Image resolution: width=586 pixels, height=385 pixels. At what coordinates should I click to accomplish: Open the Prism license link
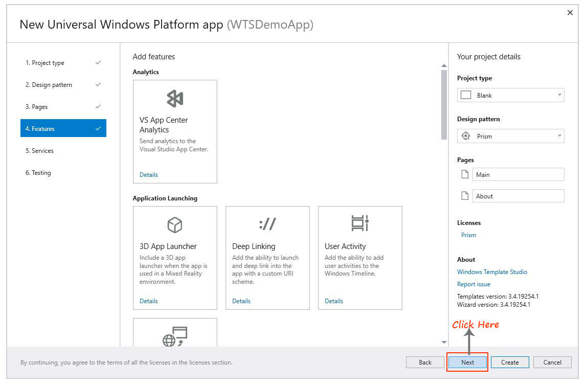468,235
